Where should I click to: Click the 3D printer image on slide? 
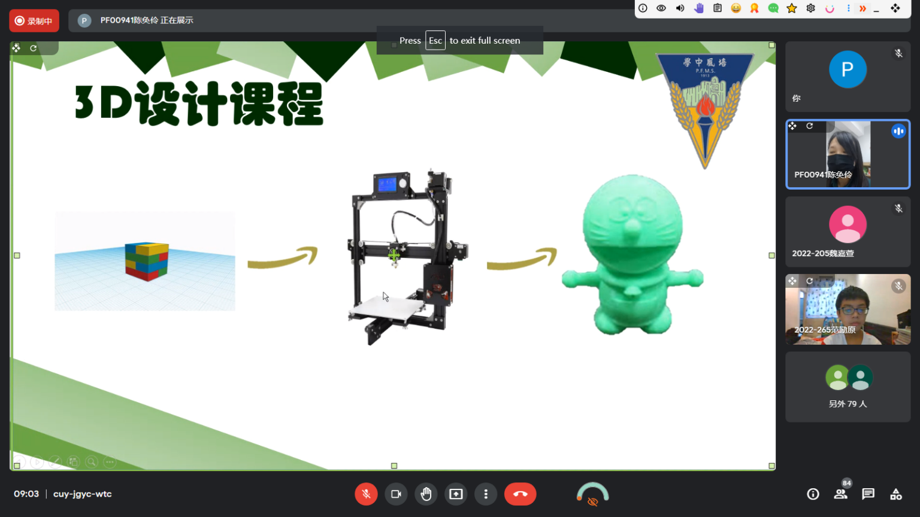point(408,258)
